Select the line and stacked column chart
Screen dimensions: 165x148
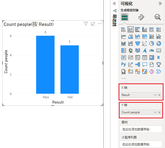coord(152,36)
